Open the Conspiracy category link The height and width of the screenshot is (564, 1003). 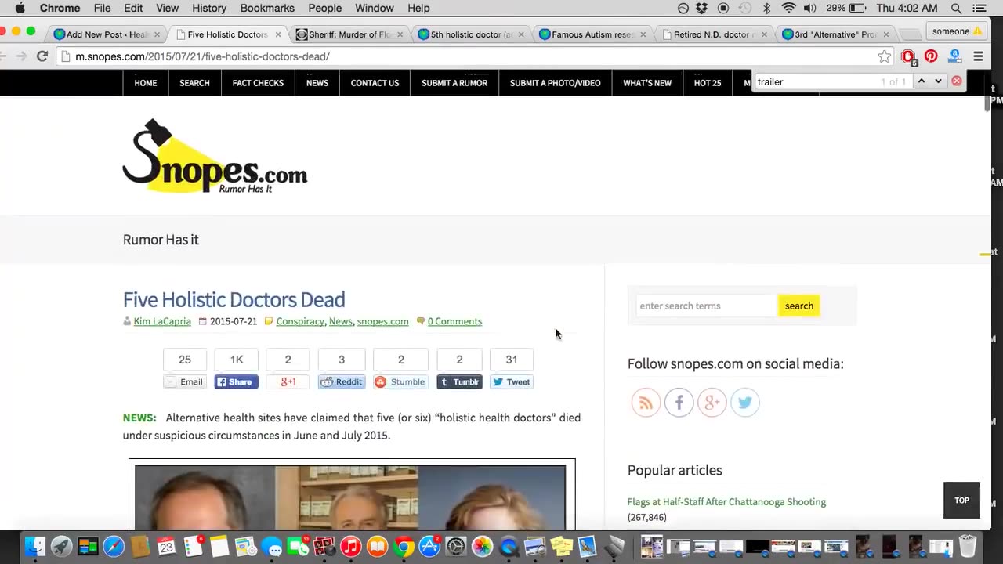[x=300, y=321]
